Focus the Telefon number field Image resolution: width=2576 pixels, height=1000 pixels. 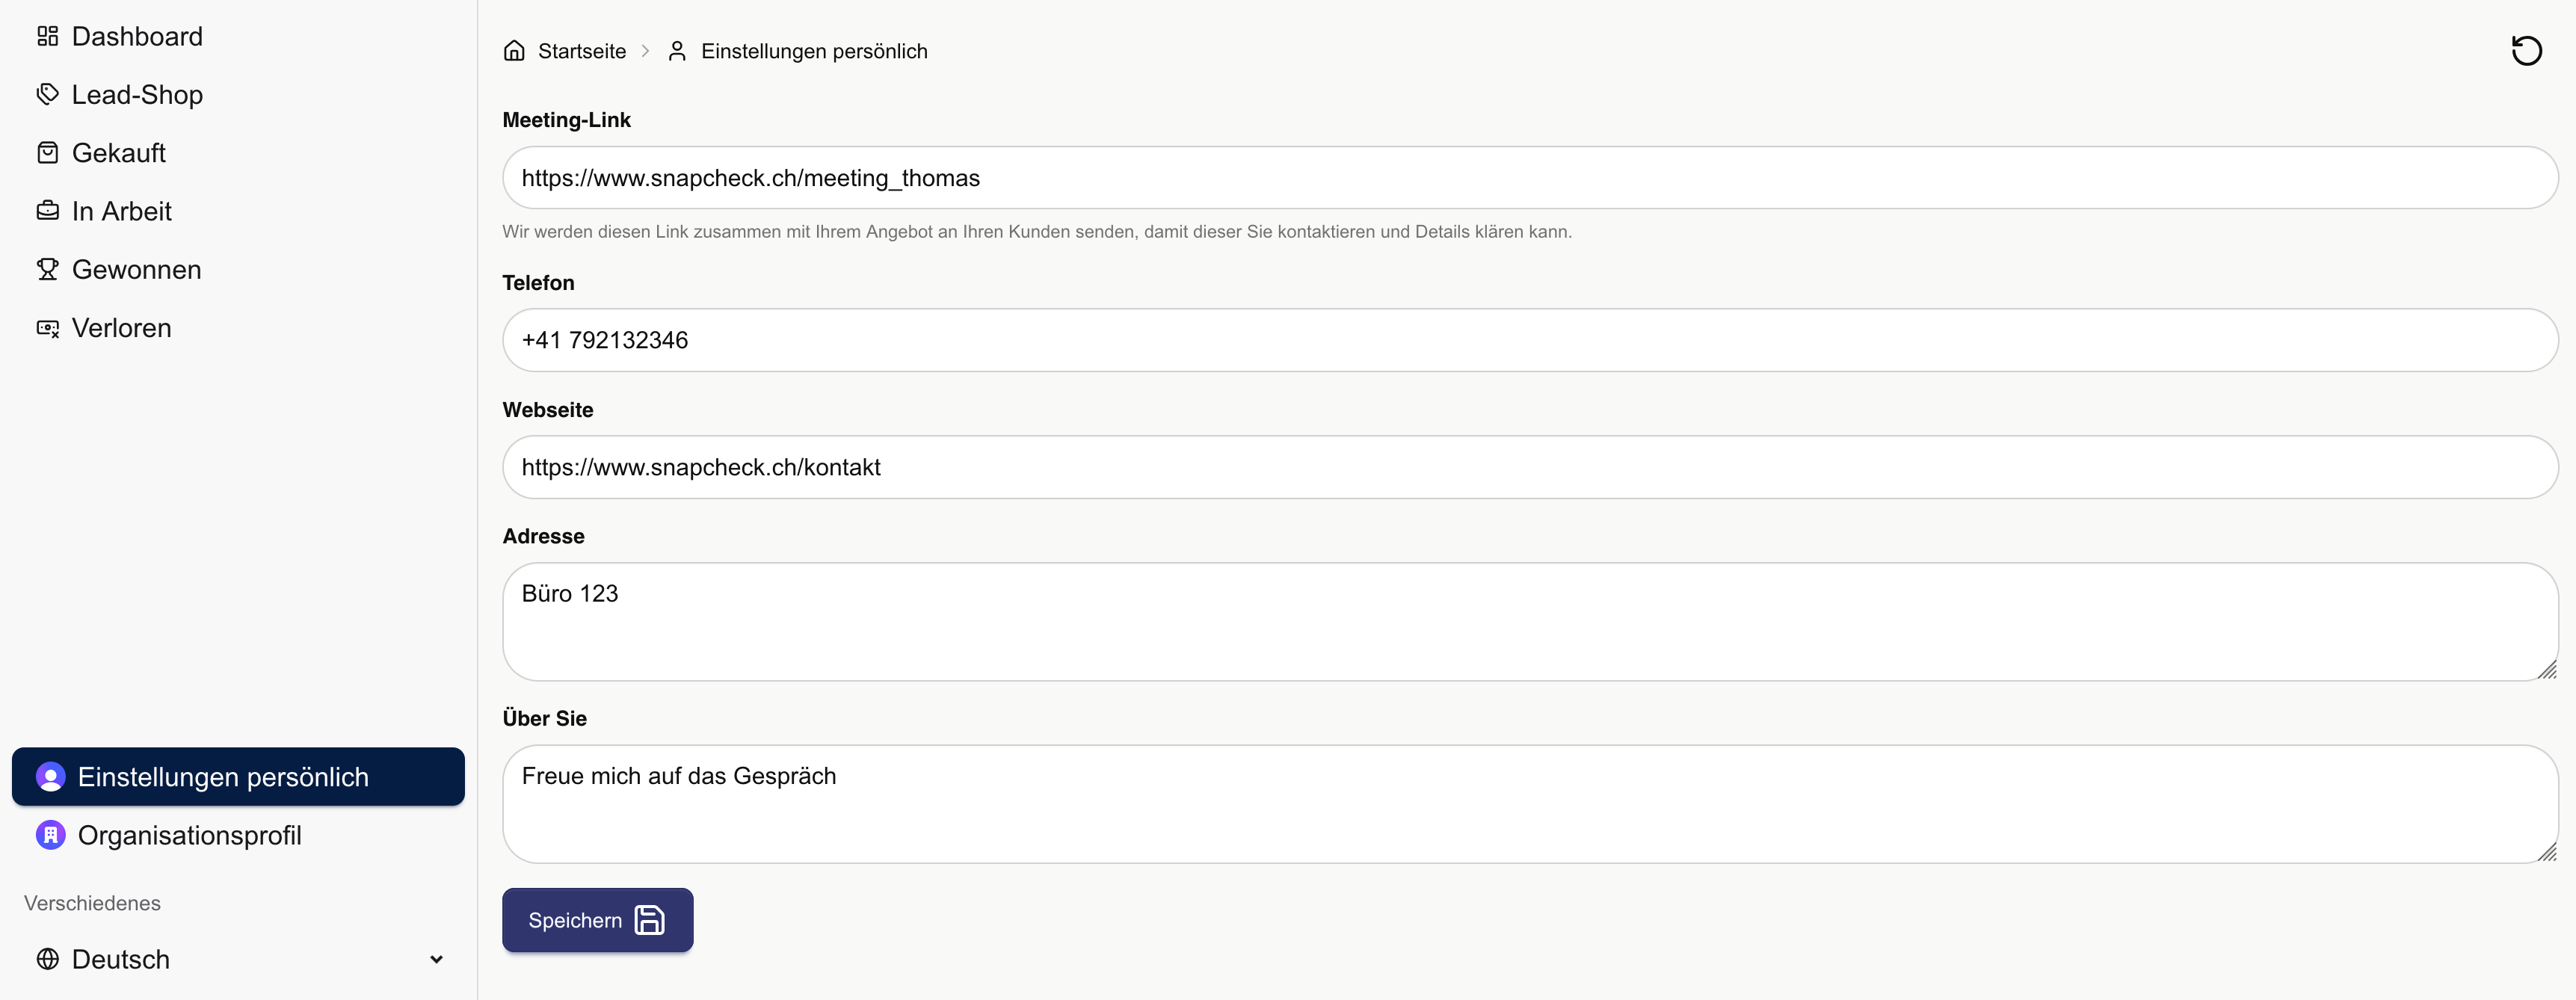coord(1529,340)
